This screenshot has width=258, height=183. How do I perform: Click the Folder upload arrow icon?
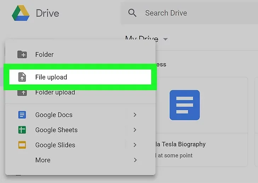[x=22, y=93]
